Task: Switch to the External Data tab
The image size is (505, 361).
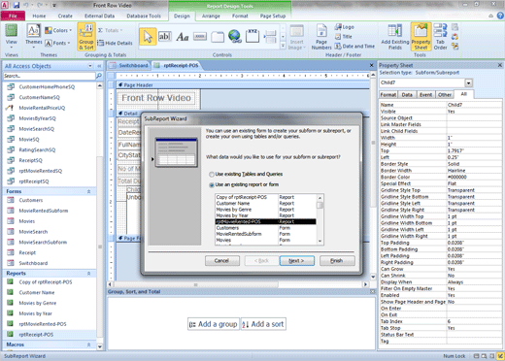Action: (x=99, y=16)
